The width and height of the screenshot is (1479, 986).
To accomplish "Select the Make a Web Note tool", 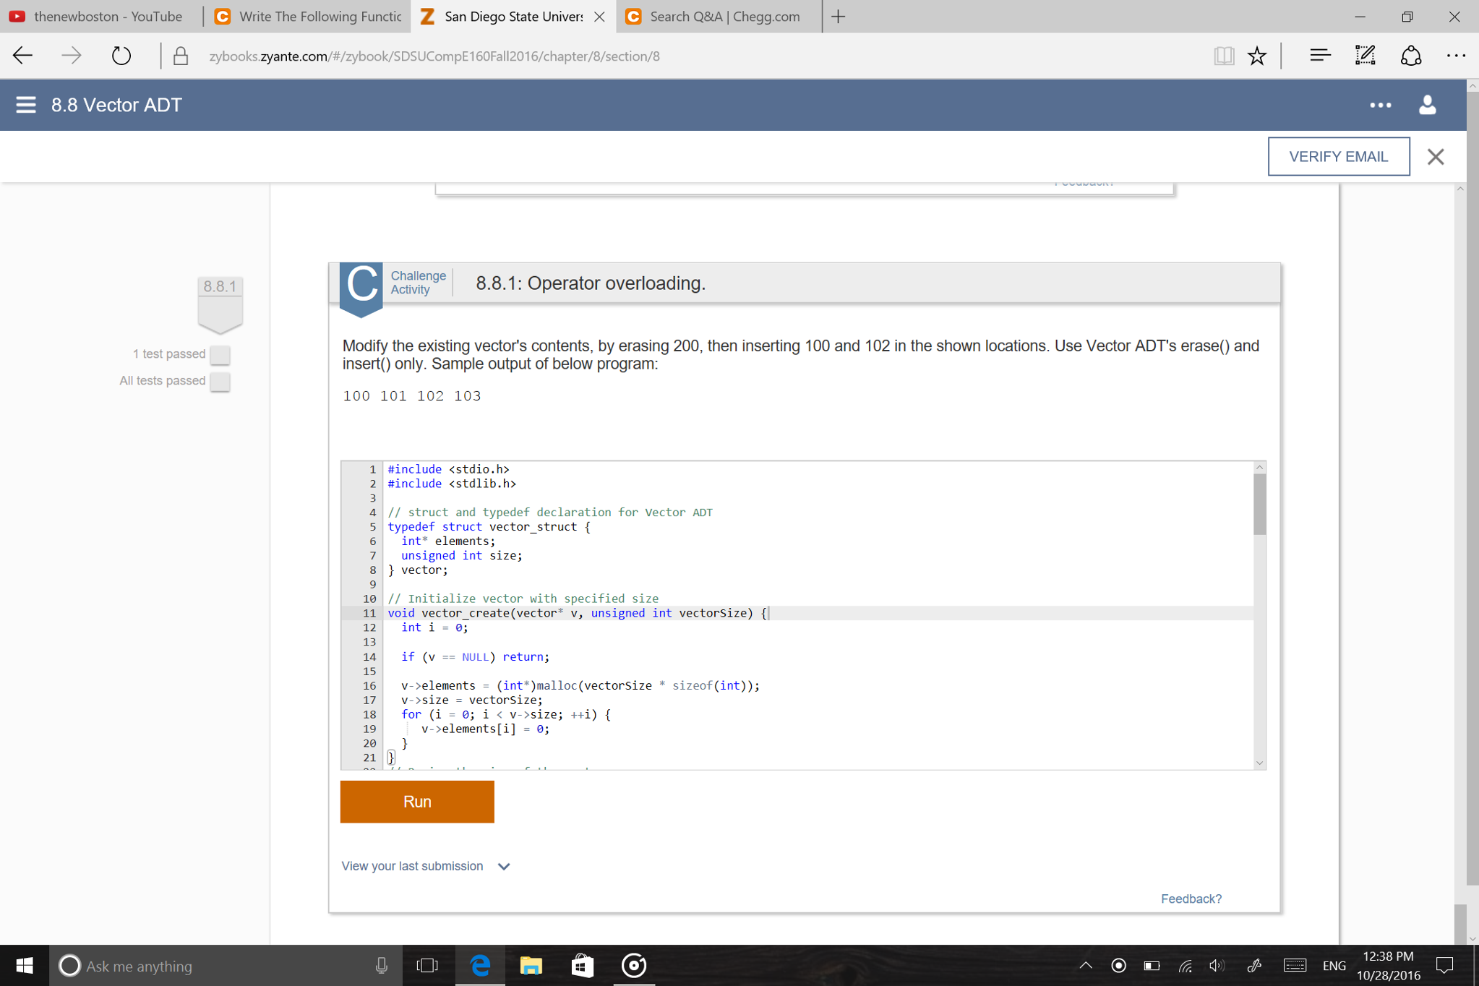I will (1365, 55).
